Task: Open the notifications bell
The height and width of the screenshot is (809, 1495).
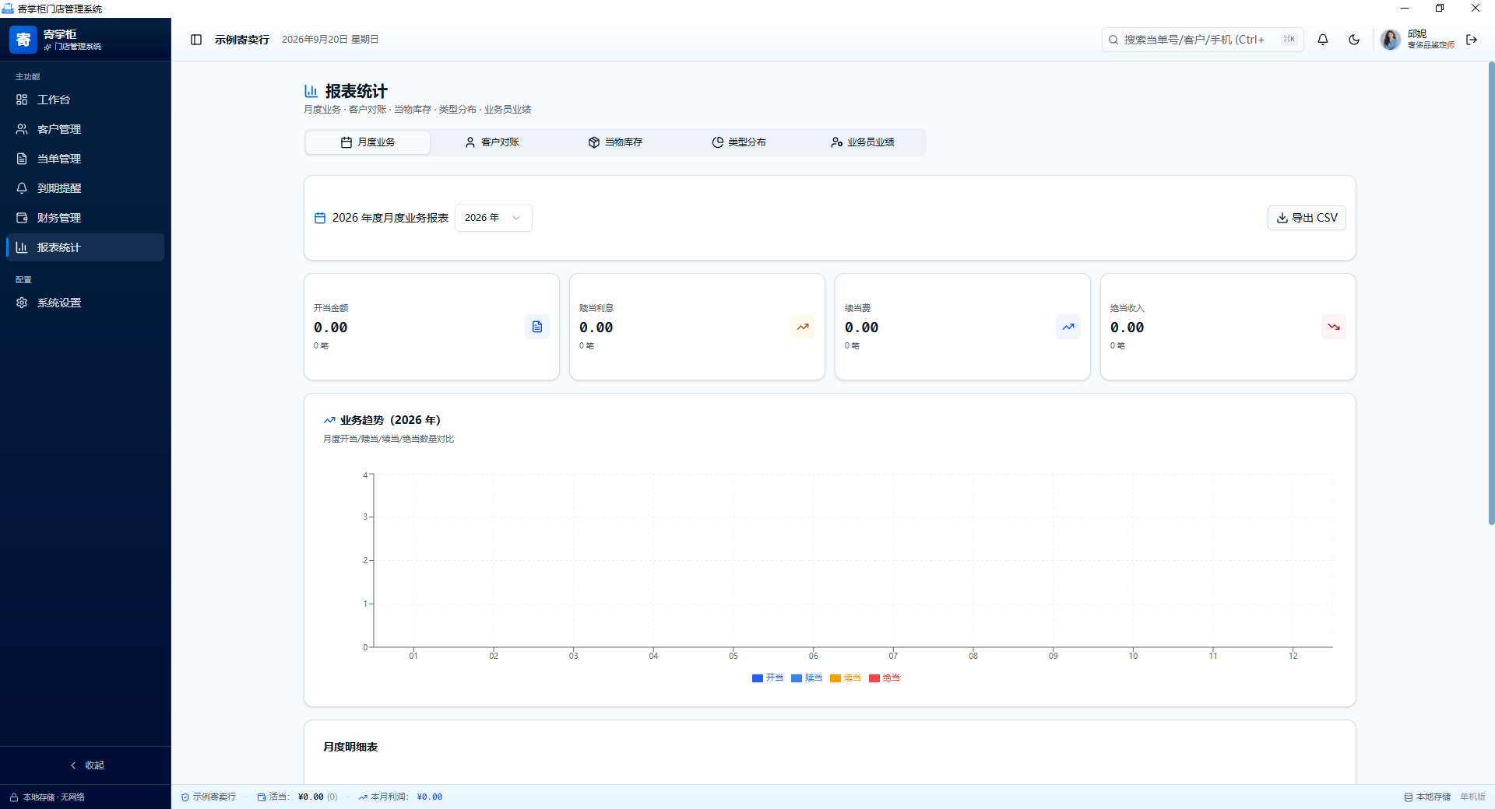Action: point(1323,40)
